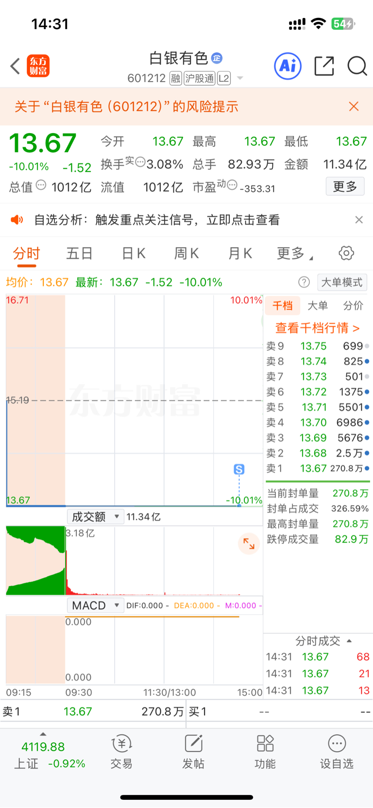Select the 卖2 13.68 order row
The height and width of the screenshot is (808, 373).
coord(318,453)
